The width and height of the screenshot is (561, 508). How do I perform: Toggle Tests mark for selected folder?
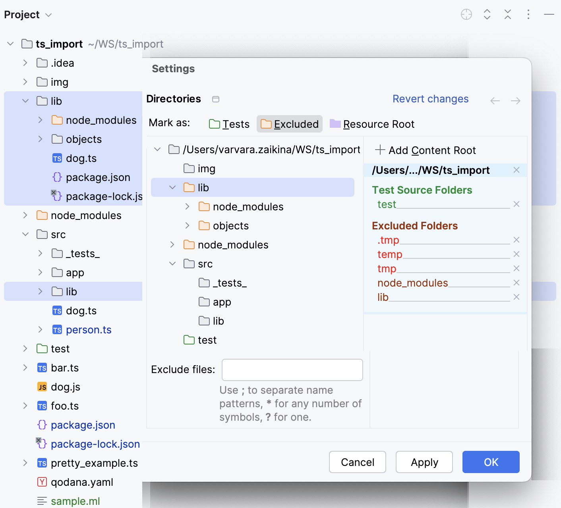tap(229, 124)
